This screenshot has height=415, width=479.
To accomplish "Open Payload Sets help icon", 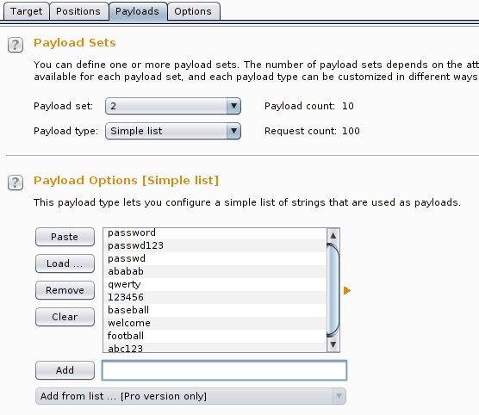I will (x=16, y=45).
